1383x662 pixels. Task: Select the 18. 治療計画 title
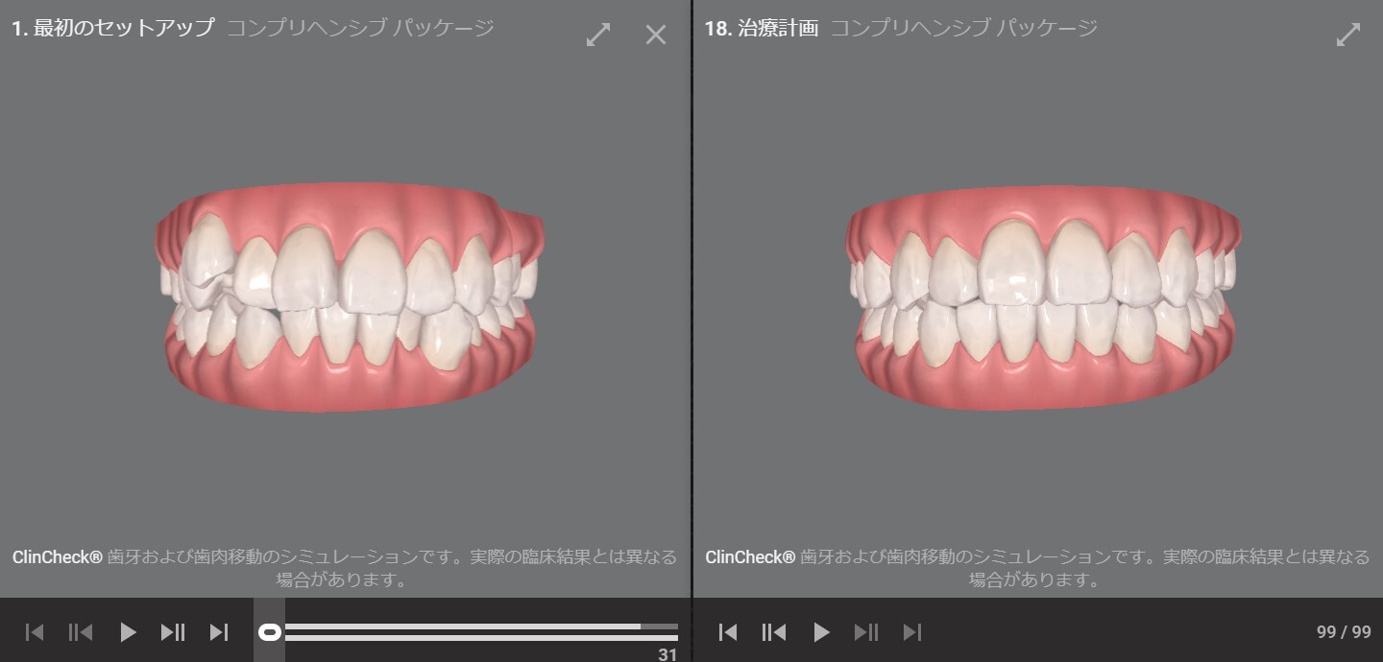[x=762, y=28]
